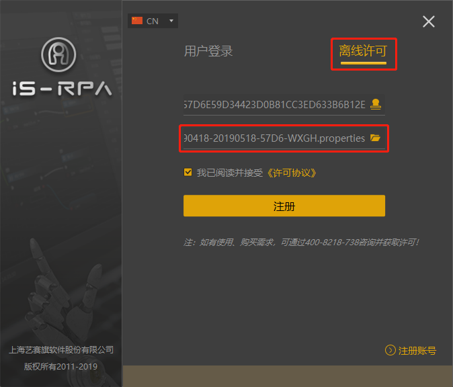
Task: Click the .properties license file path field
Action: 274,138
